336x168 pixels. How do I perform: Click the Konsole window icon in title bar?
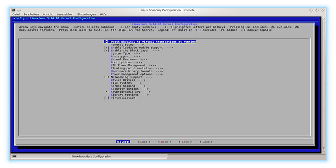click(14, 10)
